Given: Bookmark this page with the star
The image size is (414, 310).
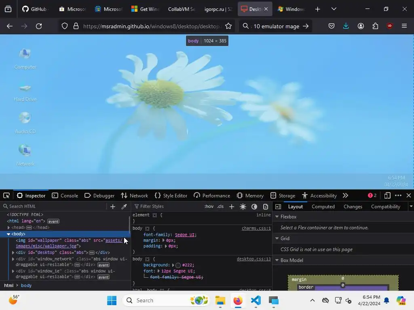Looking at the screenshot, I should (x=228, y=26).
